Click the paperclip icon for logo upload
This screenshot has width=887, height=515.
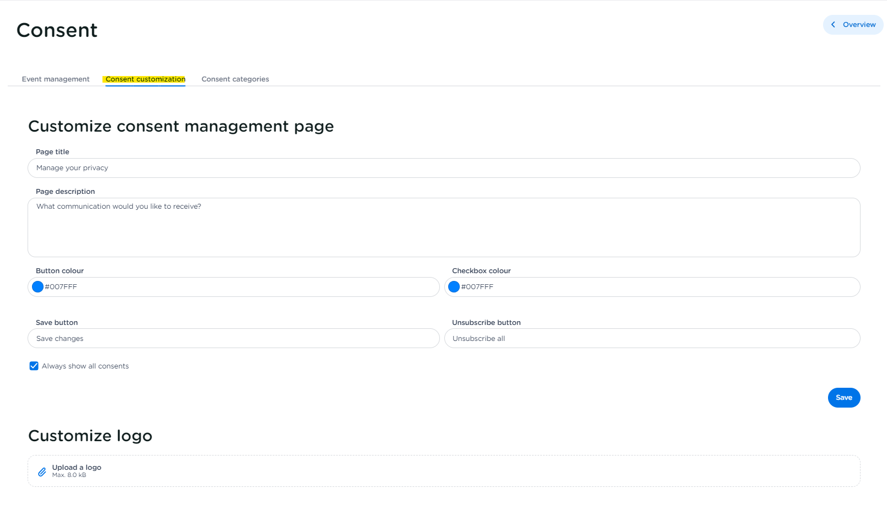(x=42, y=472)
